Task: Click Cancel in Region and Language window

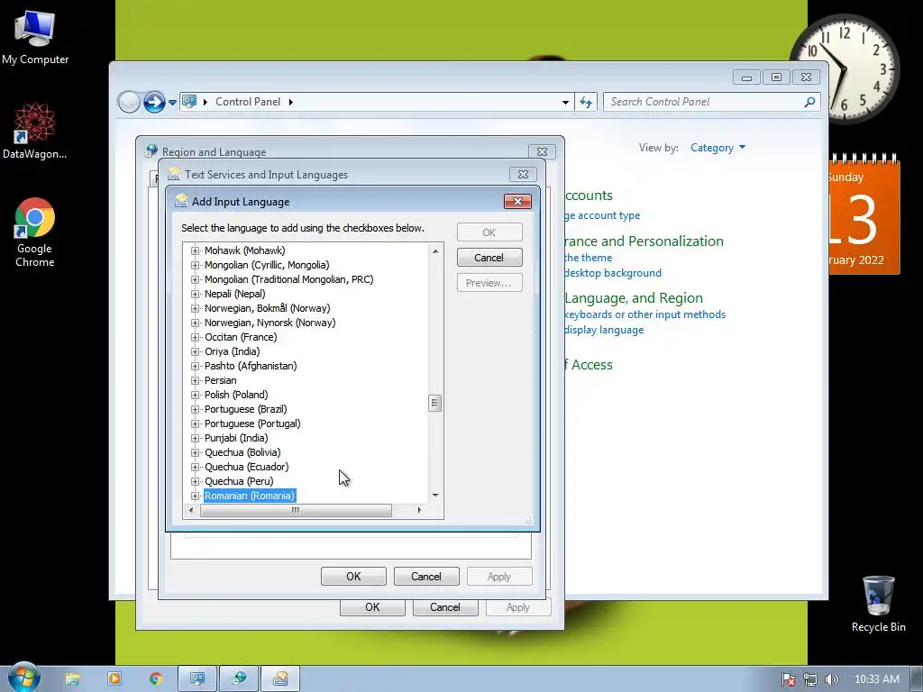Action: pos(445,607)
